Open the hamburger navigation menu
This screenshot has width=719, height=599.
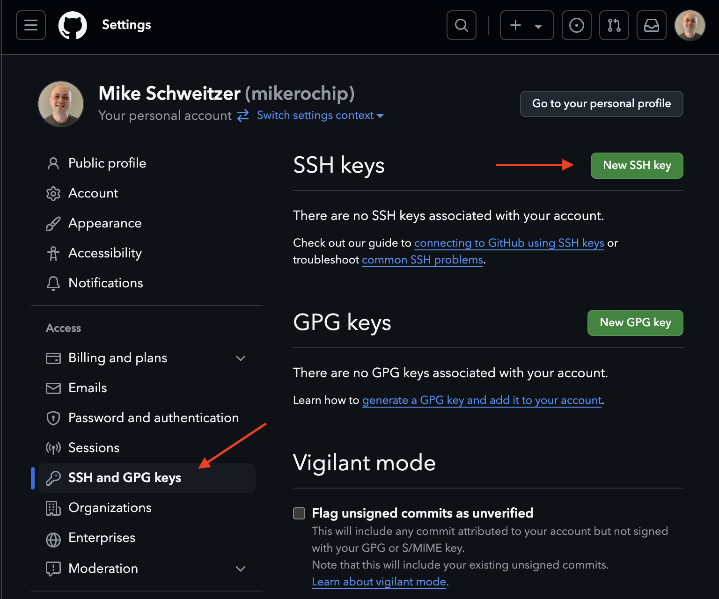[31, 25]
